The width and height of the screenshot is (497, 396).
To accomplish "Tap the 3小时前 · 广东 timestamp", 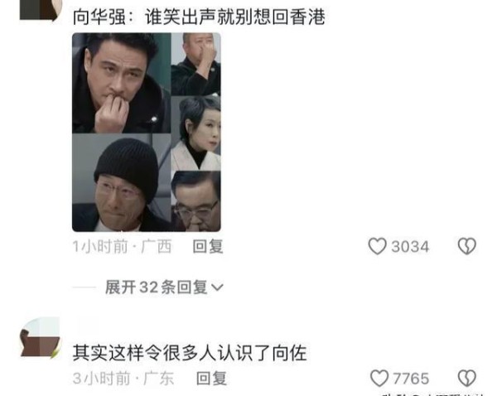I will [123, 379].
